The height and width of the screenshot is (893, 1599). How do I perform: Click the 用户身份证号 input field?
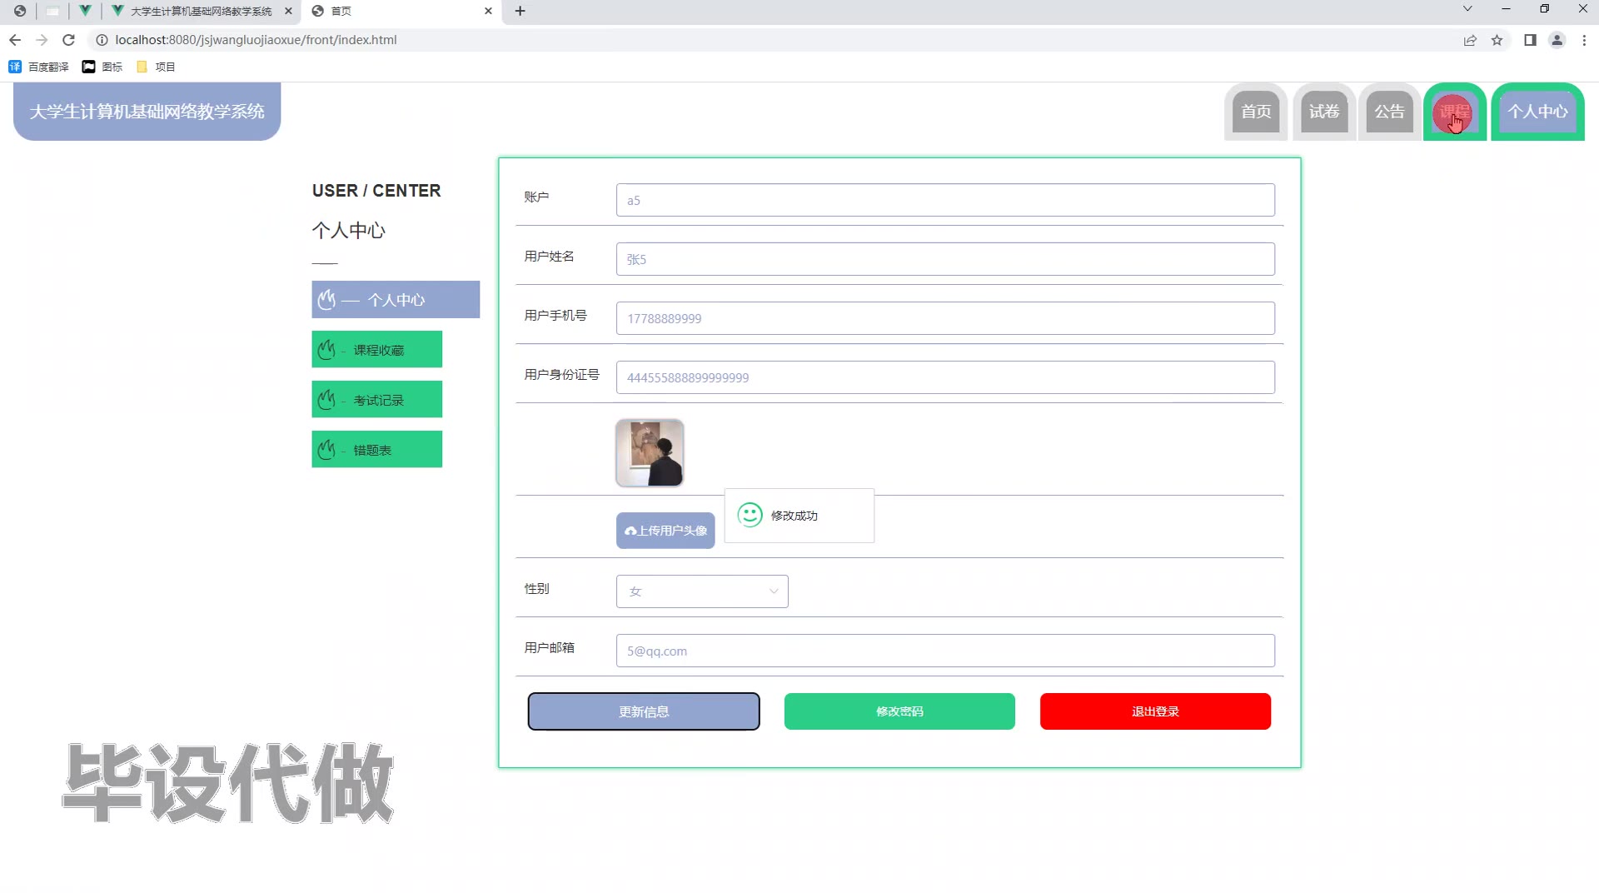coord(945,377)
